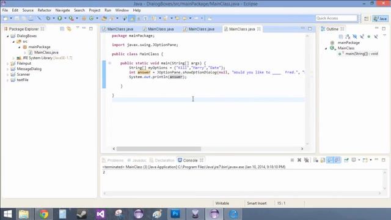
Task: Click the green Run button in toolbar
Action: tap(60, 18)
